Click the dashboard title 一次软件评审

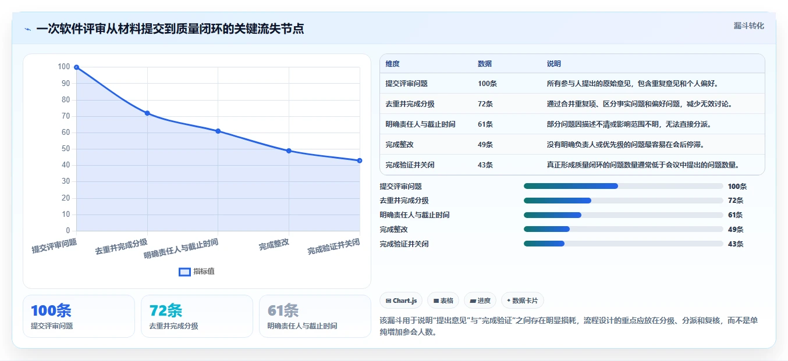[x=170, y=28]
